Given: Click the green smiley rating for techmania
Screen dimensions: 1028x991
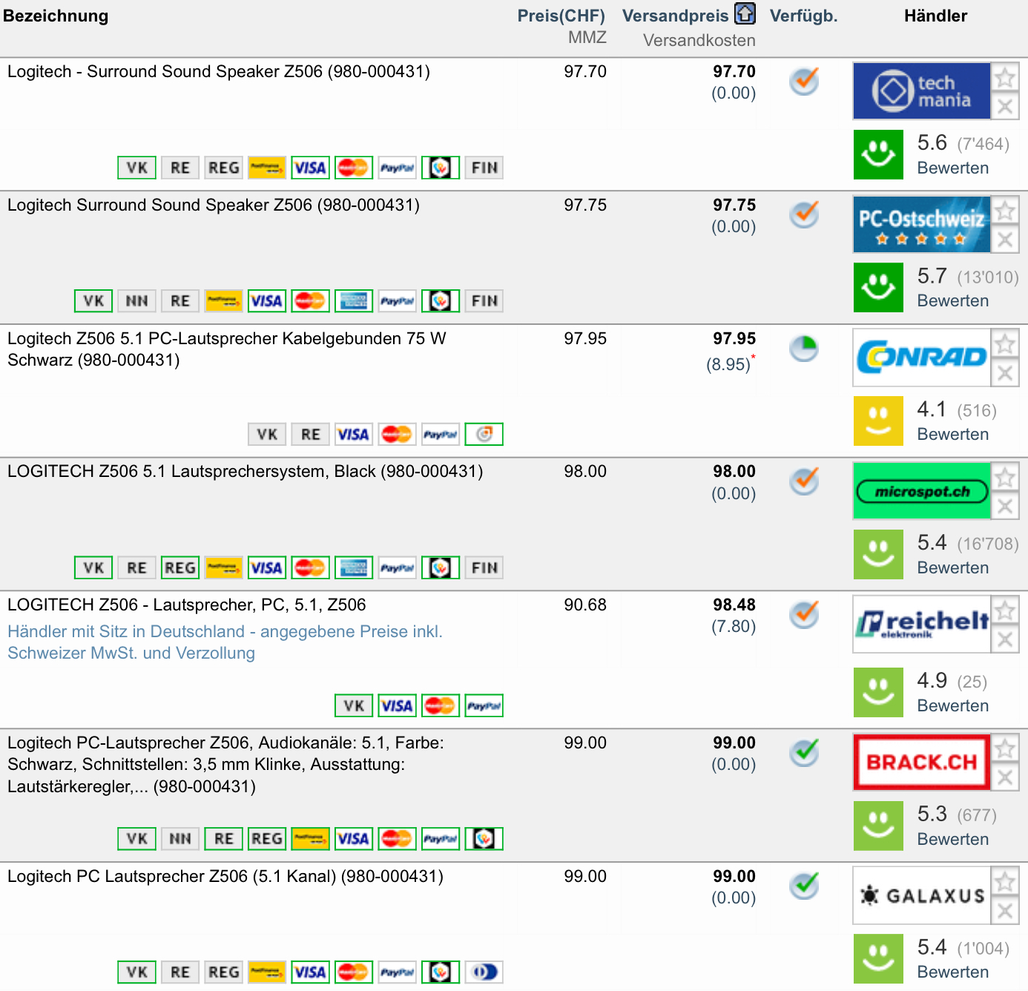Looking at the screenshot, I should [878, 154].
